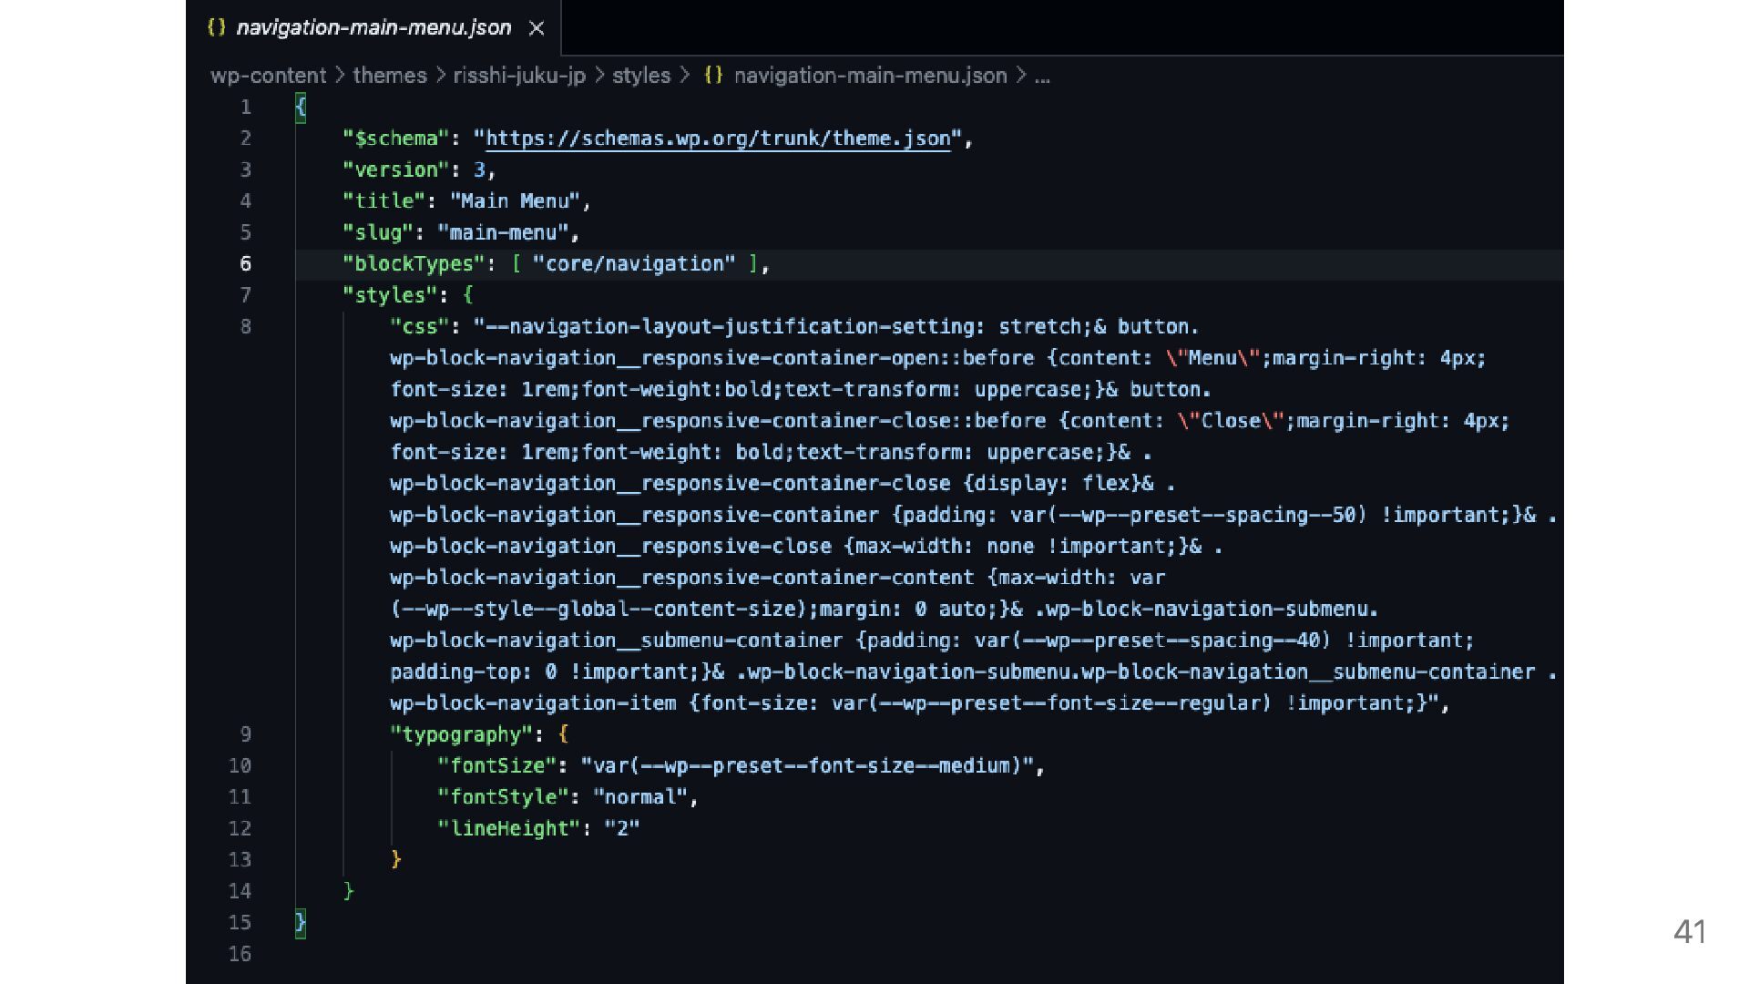Place cursor on "blockTypes" key
This screenshot has width=1749, height=984.
tap(414, 264)
